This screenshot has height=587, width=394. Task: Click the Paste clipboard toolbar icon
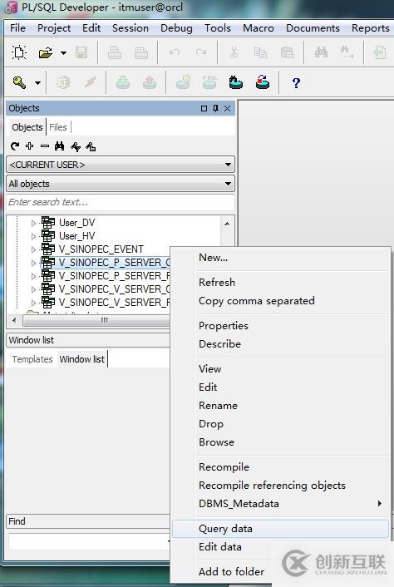tap(287, 52)
